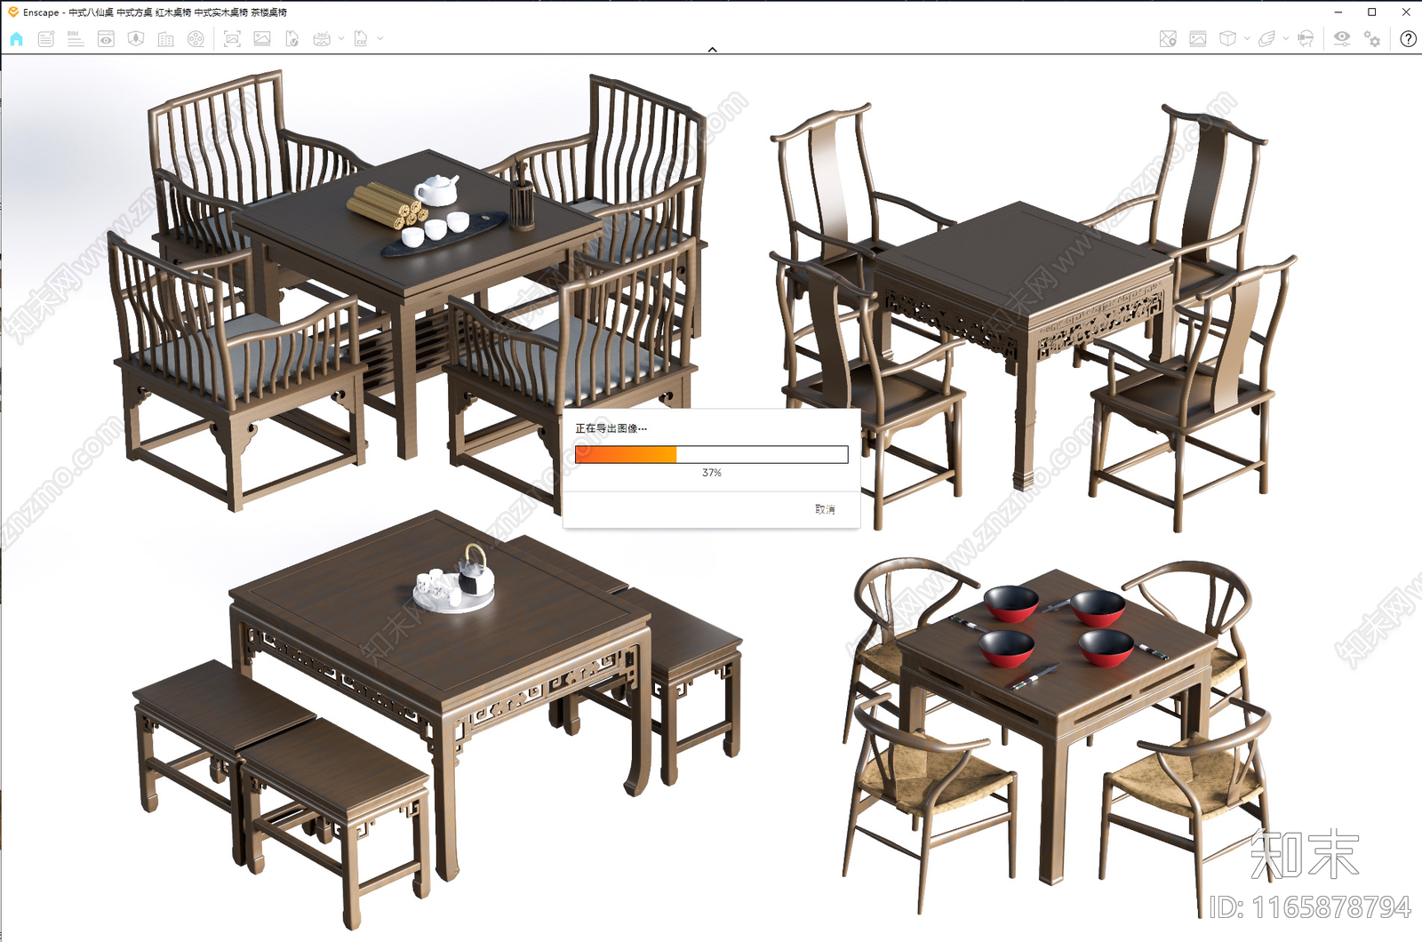Open the Enscape home view icon
1422x942 pixels.
[x=17, y=39]
